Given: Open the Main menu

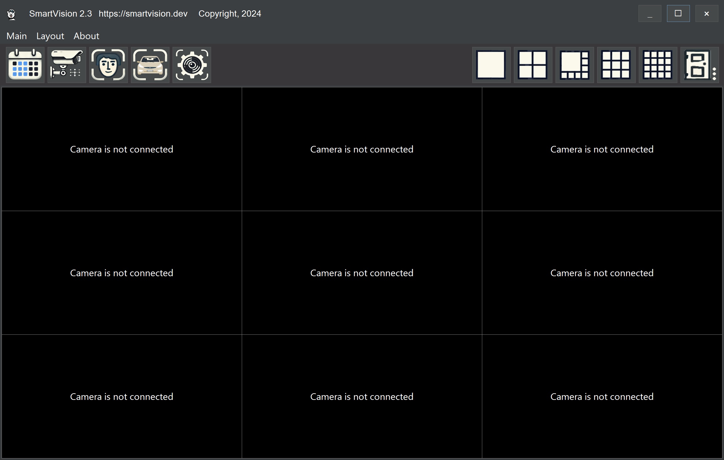Looking at the screenshot, I should 17,36.
